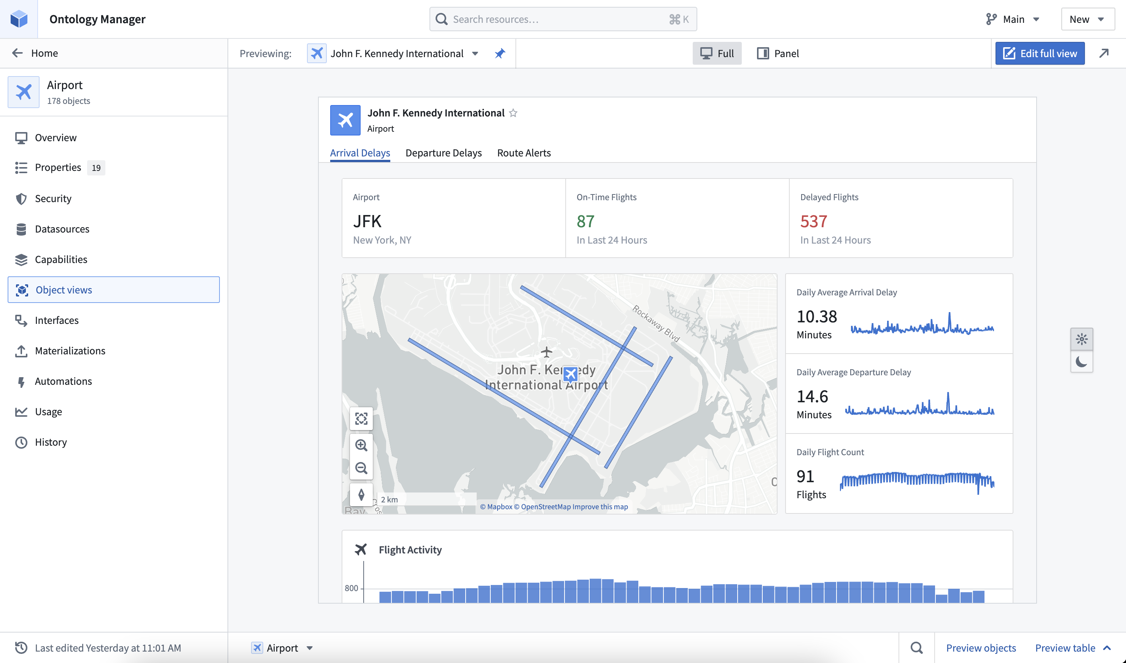This screenshot has height=663, width=1126.
Task: Select Panel view preview mode
Action: point(778,53)
